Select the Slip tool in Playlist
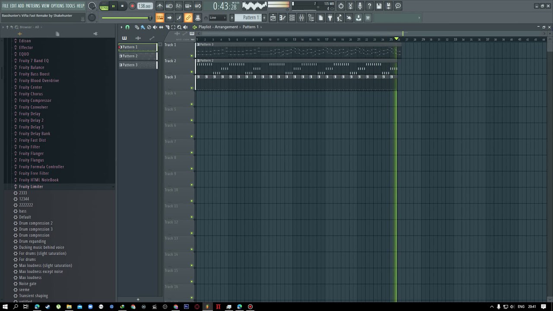553x311 pixels. point(161,27)
